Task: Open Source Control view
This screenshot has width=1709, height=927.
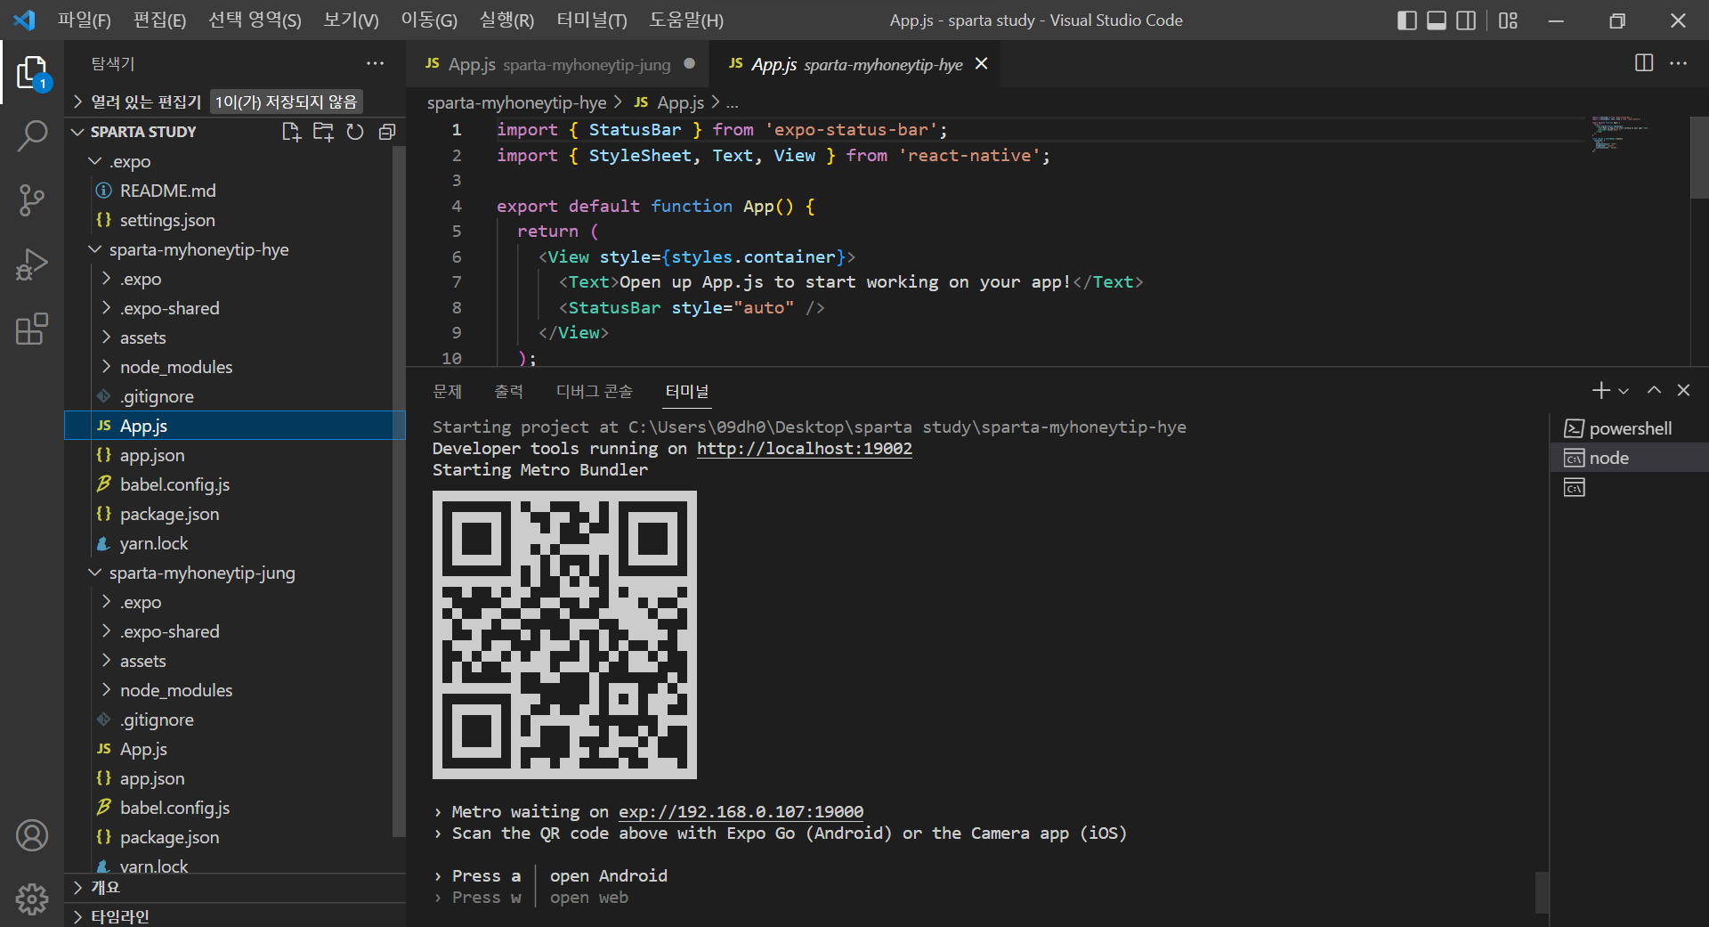Action: (32, 200)
